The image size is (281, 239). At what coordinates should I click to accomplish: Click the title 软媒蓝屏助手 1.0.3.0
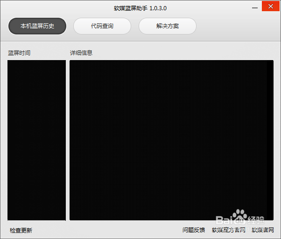[x=140, y=8]
